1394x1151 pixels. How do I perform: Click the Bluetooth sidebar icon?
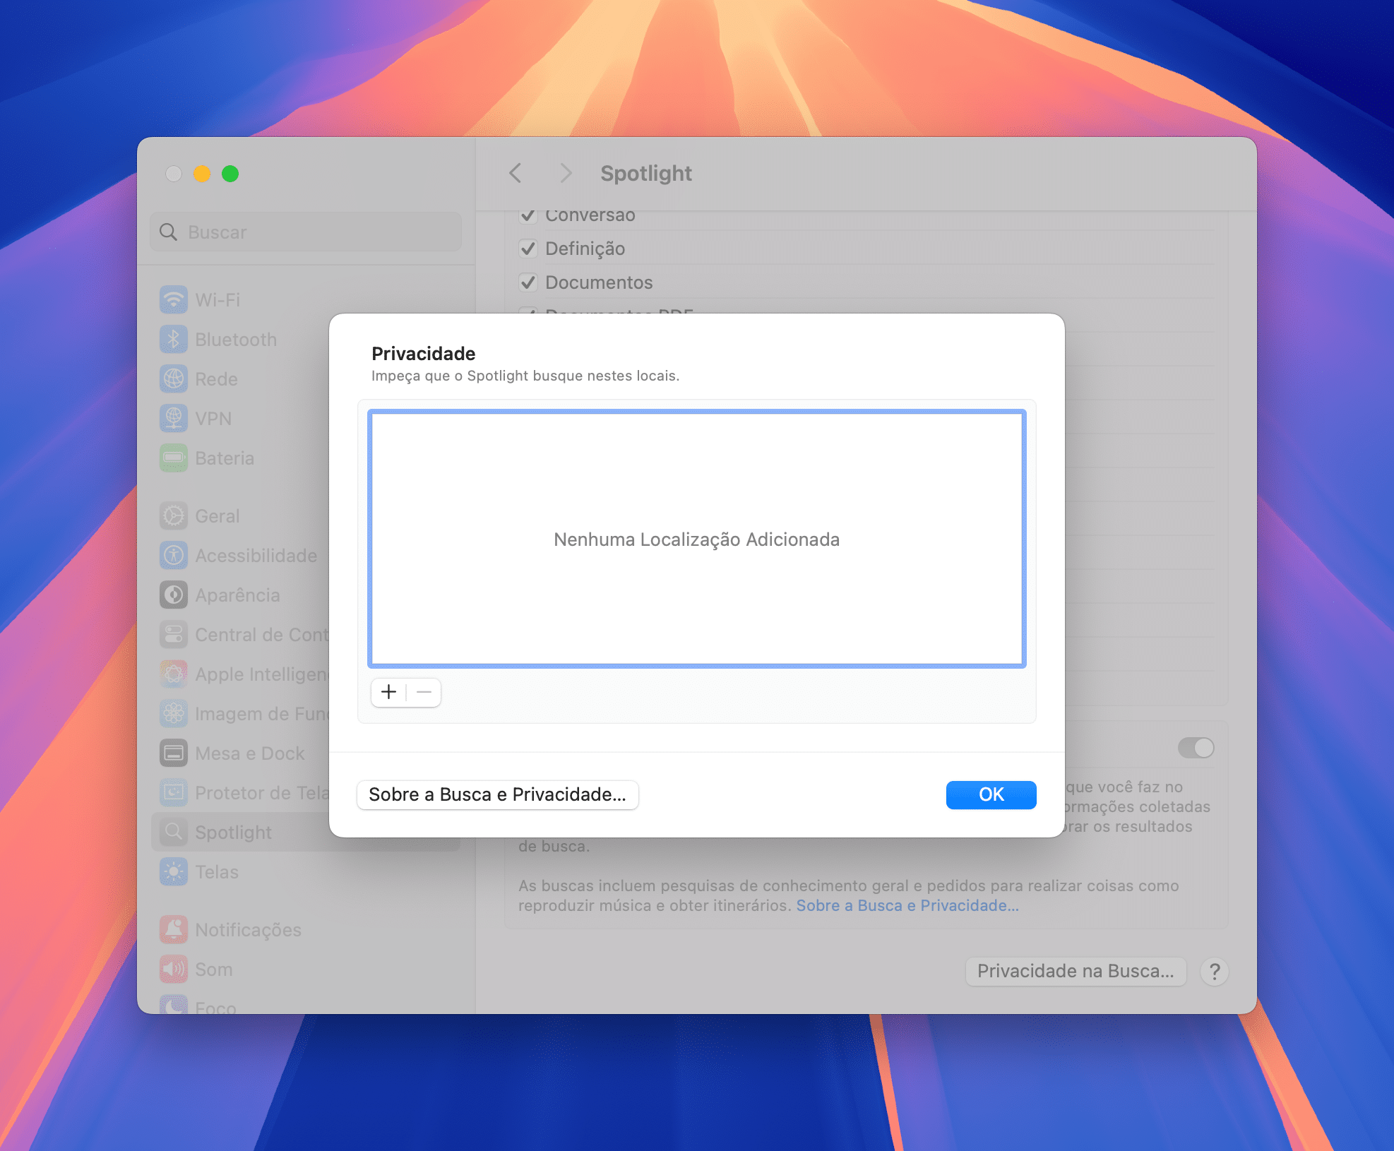coord(173,339)
